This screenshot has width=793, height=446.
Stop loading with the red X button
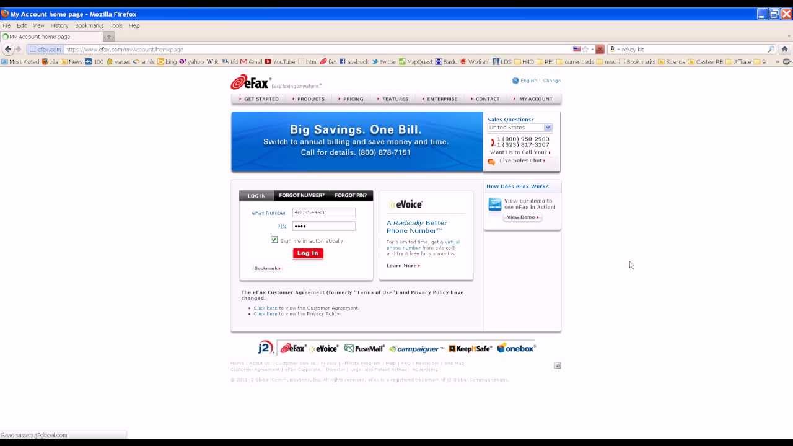(x=600, y=49)
